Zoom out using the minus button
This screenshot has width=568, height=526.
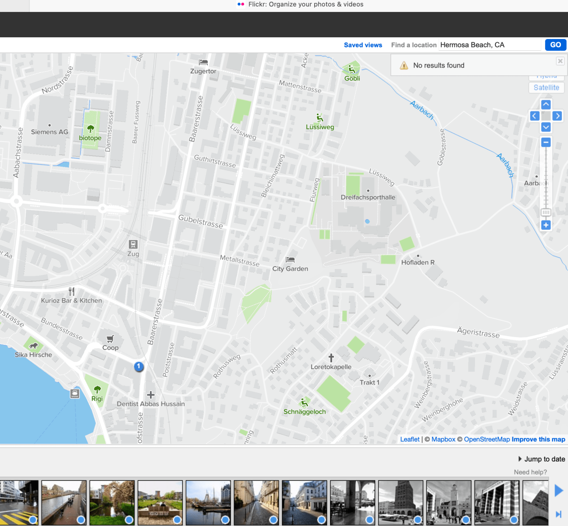coord(546,142)
